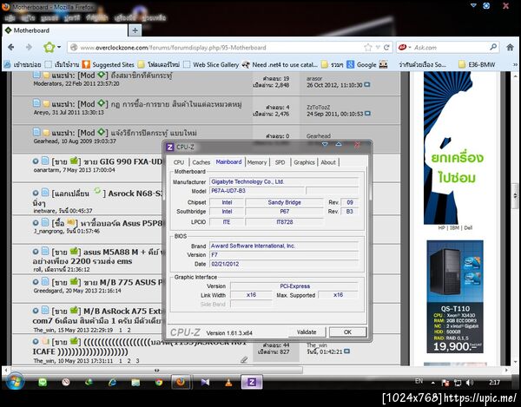Viewport: 521px width, 407px height.
Task: Switch to CPU tab in CPU-Z
Action: point(179,162)
